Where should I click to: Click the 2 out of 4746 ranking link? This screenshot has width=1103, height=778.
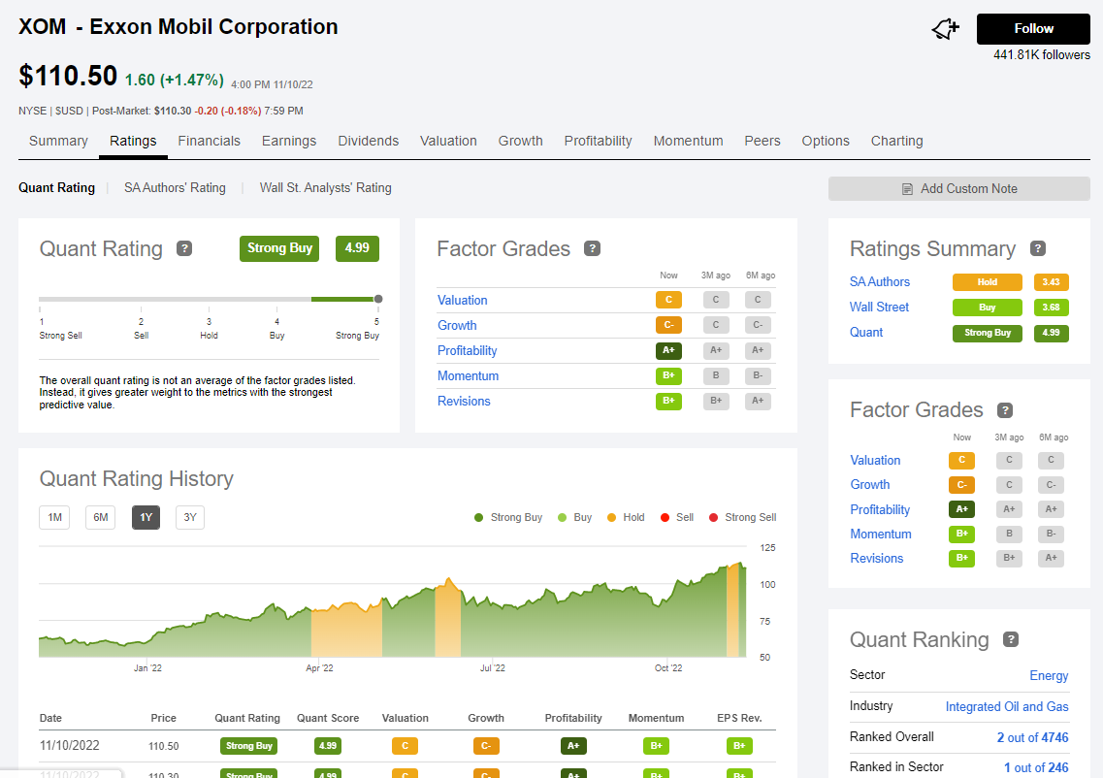click(x=1032, y=737)
